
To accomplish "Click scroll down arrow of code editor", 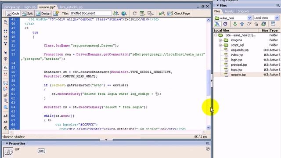I will point(208,128).
